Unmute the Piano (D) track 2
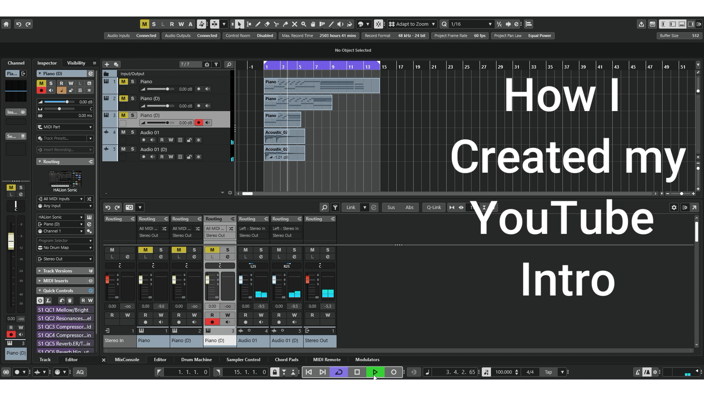This screenshot has width=704, height=396. tap(123, 98)
